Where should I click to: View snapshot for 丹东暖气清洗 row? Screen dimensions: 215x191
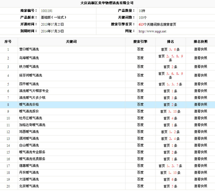201,172
